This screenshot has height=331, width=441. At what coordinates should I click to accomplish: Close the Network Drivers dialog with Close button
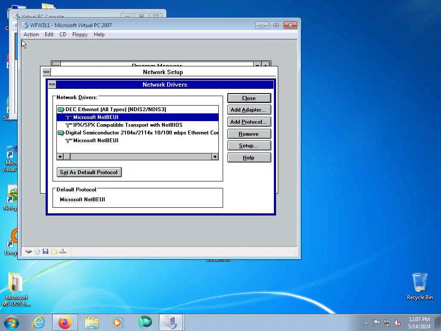249,98
